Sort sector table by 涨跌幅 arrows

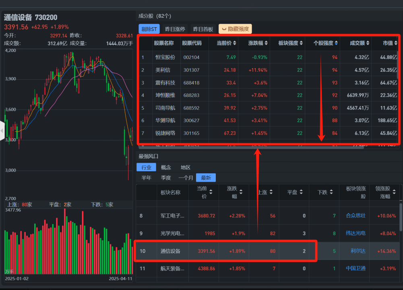tap(241, 192)
